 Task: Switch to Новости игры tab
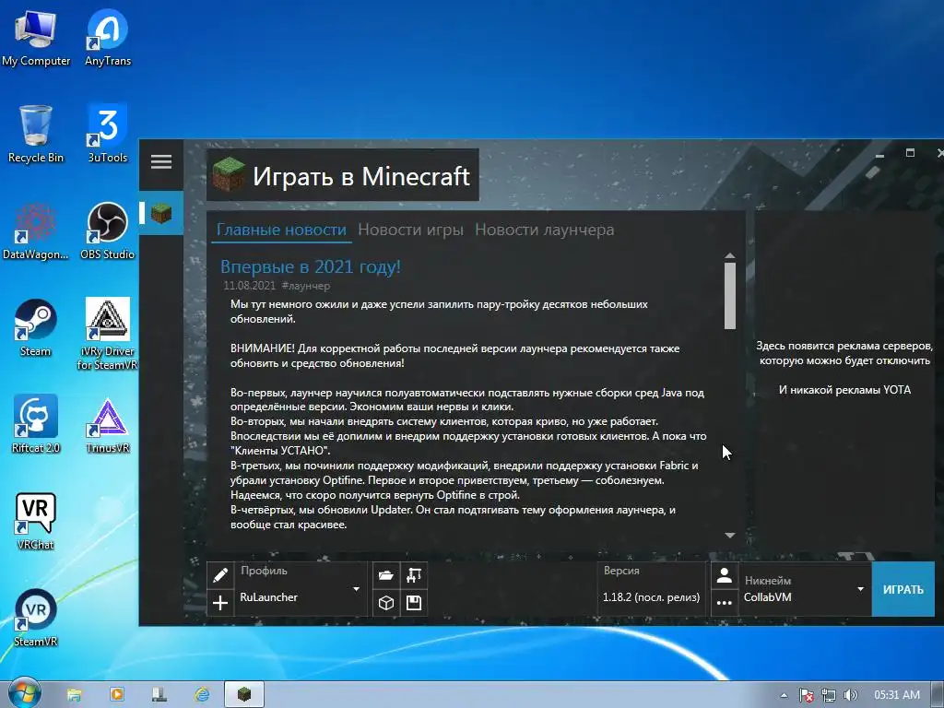pyautogui.click(x=410, y=230)
